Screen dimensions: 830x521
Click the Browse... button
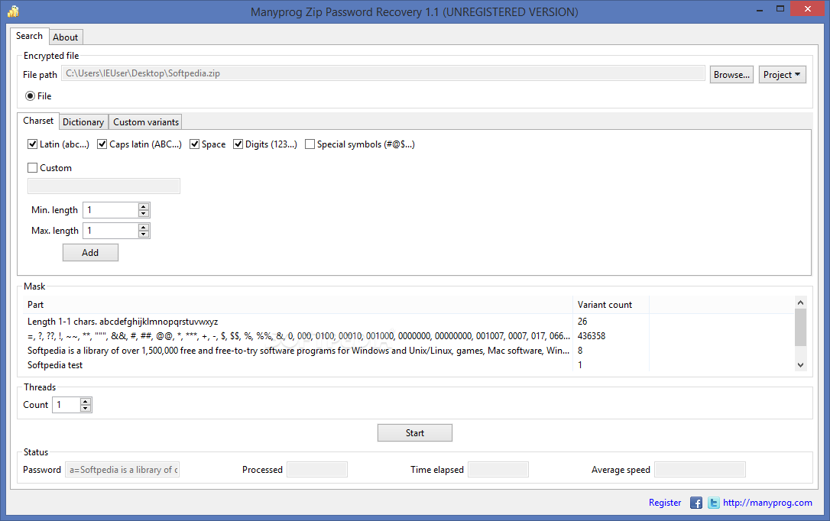point(731,75)
